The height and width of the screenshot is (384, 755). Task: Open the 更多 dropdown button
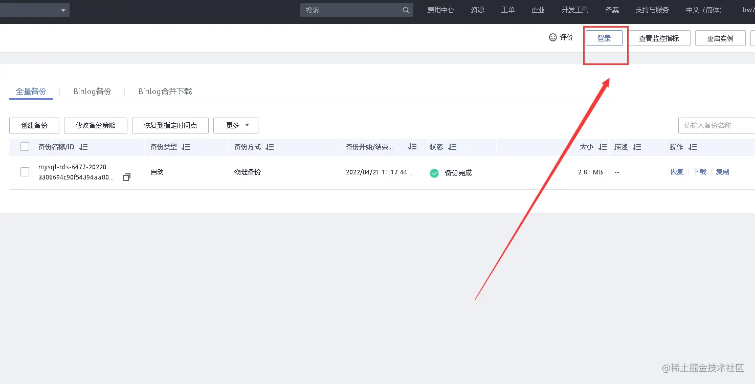[236, 125]
